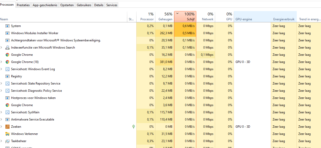Switch to the Prestaties tab
Image resolution: width=321 pixels, height=148 pixels.
[x=23, y=5]
